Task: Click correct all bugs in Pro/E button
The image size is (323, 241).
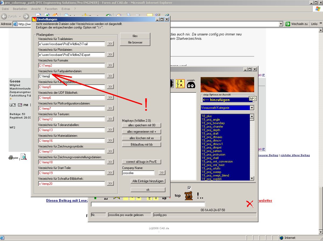Action: pos(141,162)
